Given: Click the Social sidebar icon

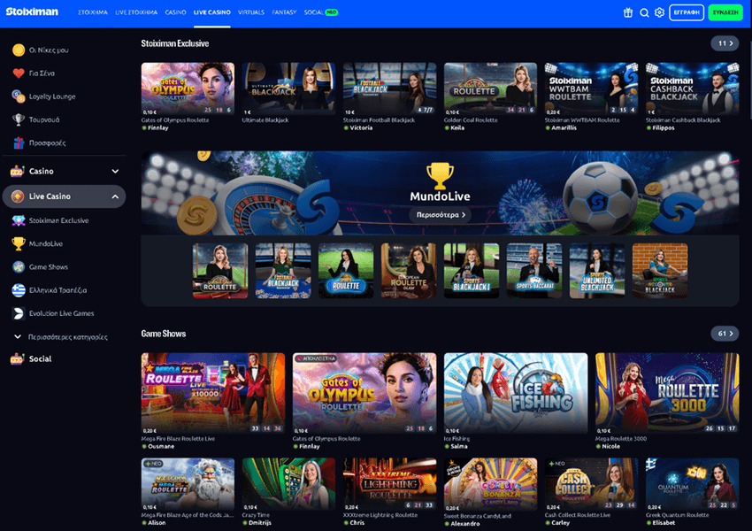Looking at the screenshot, I should 18,358.
